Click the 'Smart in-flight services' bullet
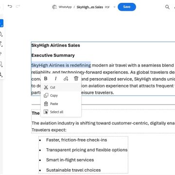175x175 pixels. [70, 160]
